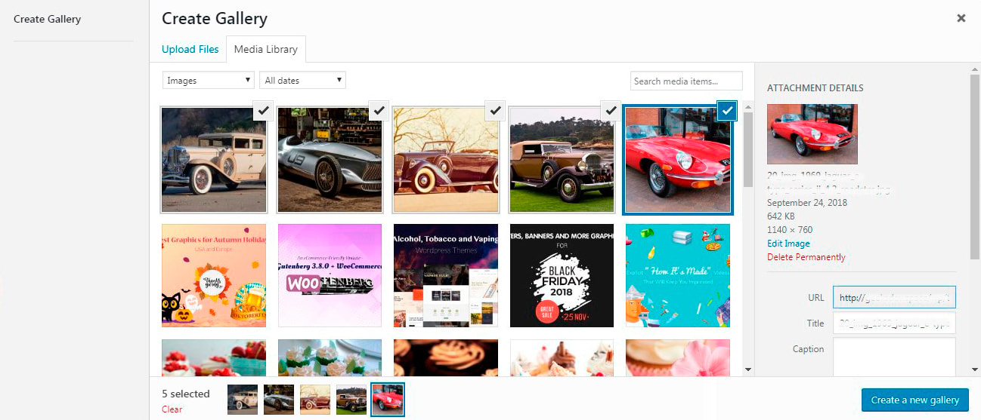Click maroon convertible in selection tray
This screenshot has width=981, height=420.
[315, 400]
